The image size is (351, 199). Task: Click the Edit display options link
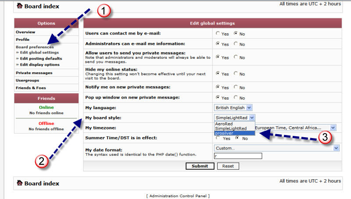pos(39,64)
